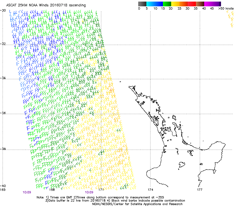Click the 177 longitude axis label
Screen dimensions: 235x206
pyautogui.click(x=199, y=190)
